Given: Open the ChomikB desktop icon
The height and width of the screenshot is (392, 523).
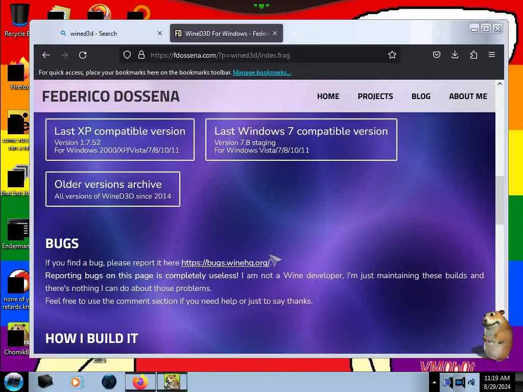Looking at the screenshot, I should (17, 338).
